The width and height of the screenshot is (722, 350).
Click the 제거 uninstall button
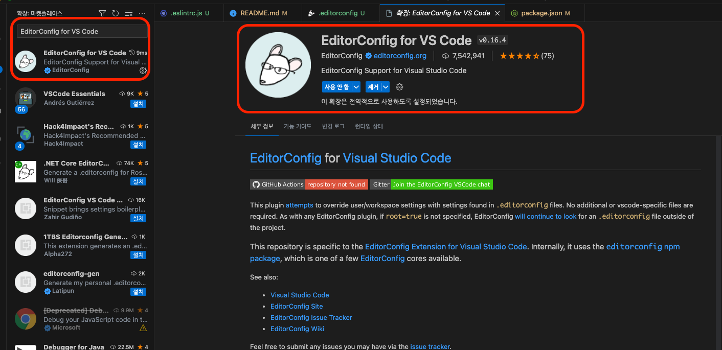tap(373, 87)
